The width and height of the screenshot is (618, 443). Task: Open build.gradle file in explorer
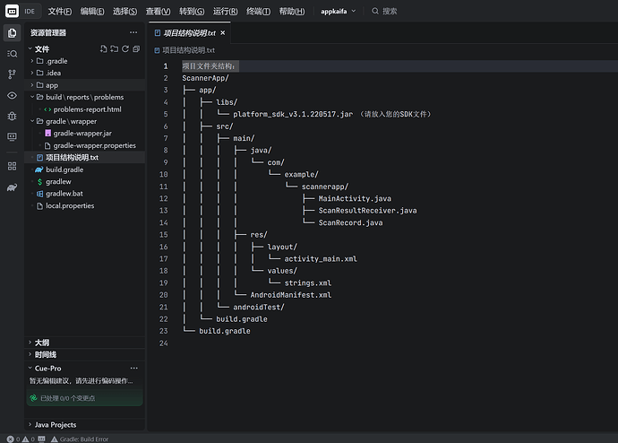click(64, 169)
